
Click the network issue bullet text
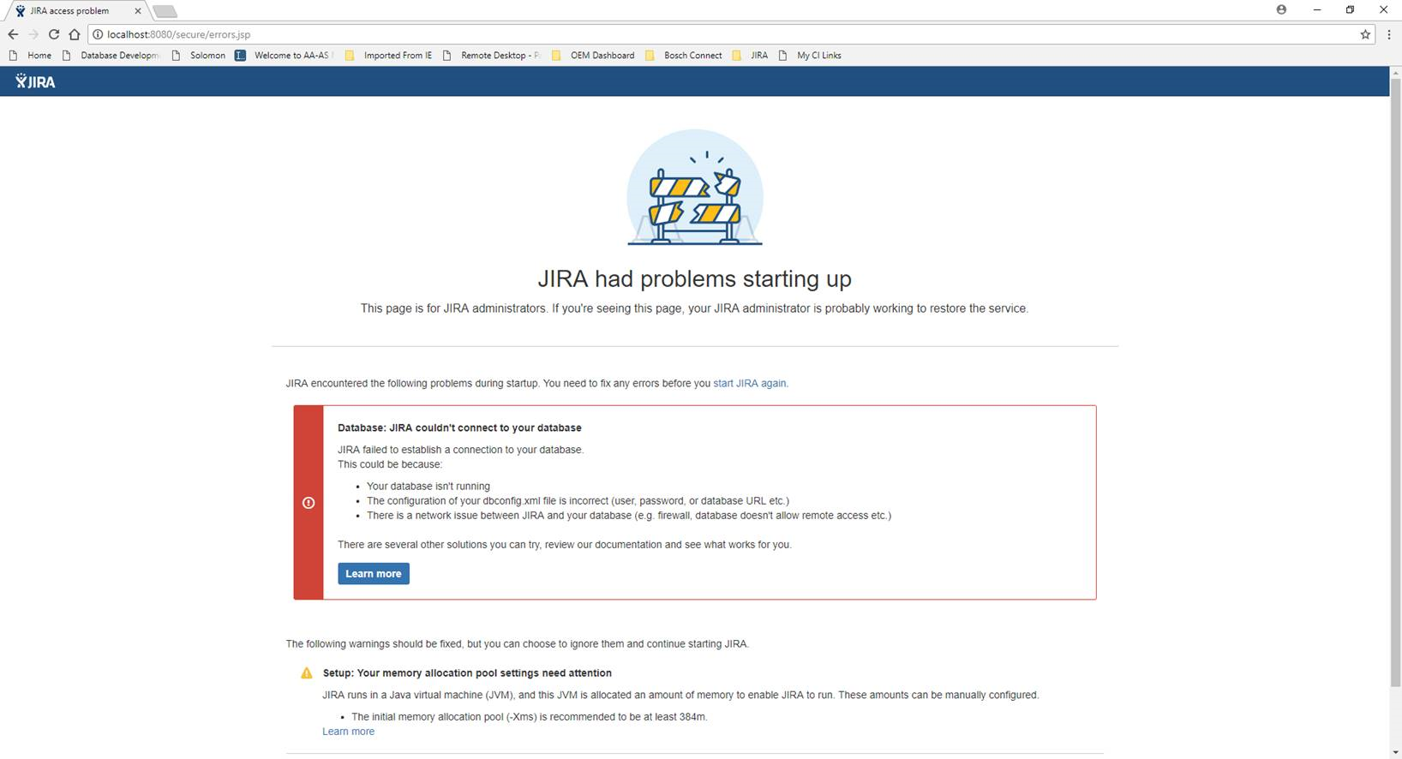pyautogui.click(x=629, y=516)
